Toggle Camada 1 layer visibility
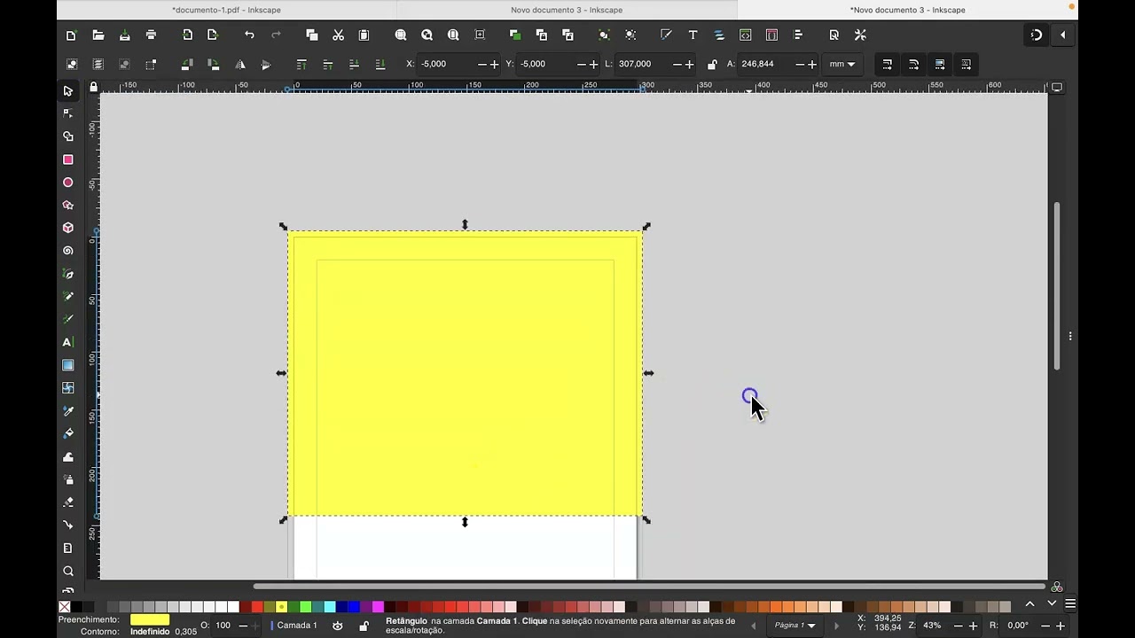This screenshot has height=638, width=1135. pyautogui.click(x=338, y=626)
